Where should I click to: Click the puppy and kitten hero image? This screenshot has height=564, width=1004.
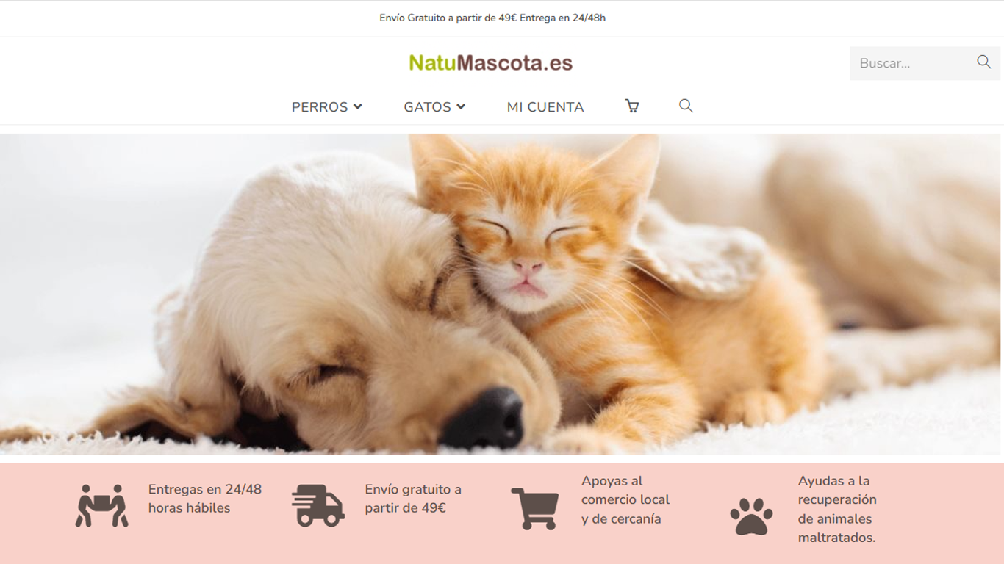502,294
